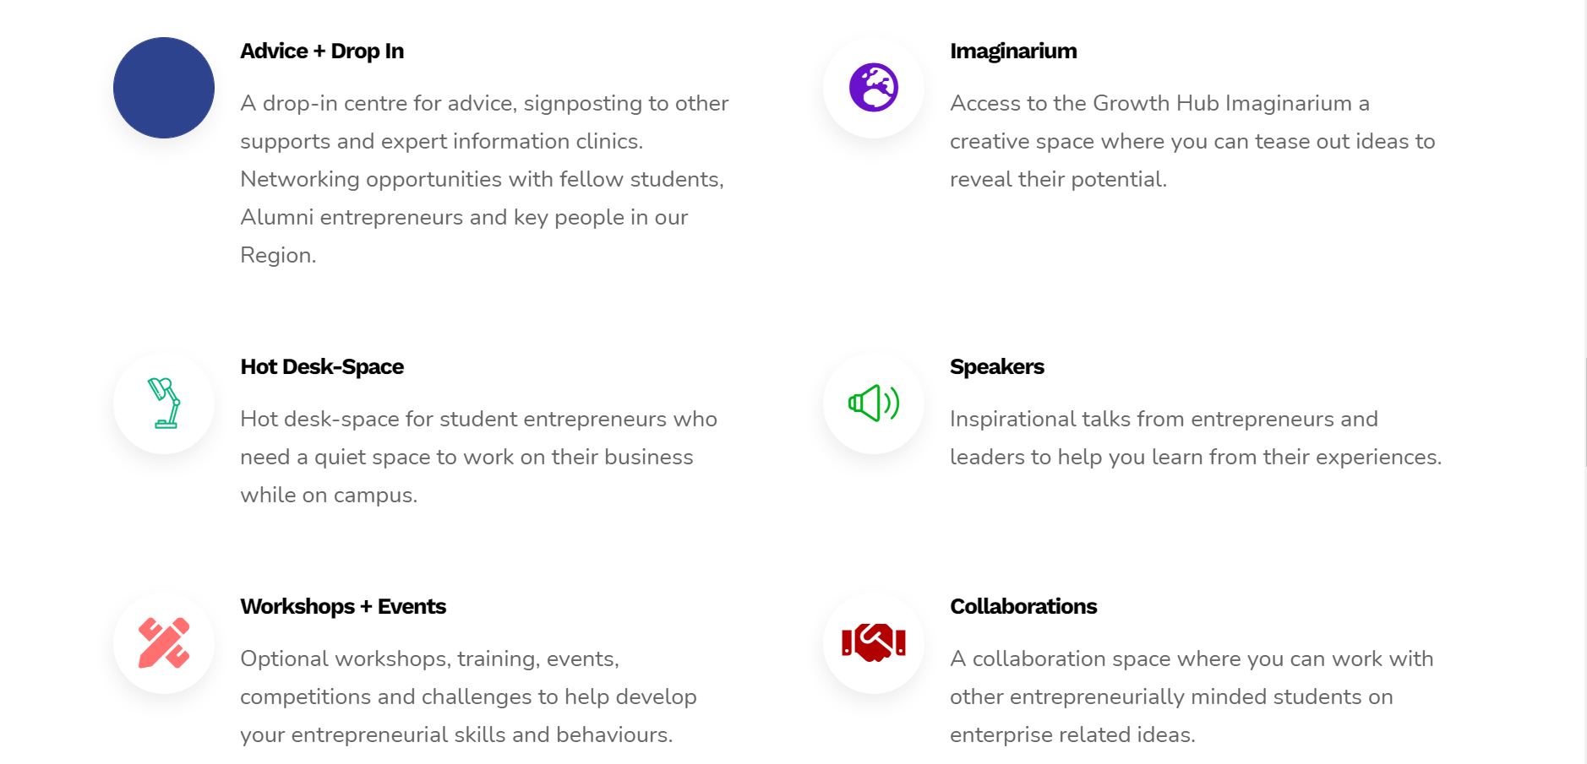Click the purple globe Imaginarium icon

pos(873,88)
